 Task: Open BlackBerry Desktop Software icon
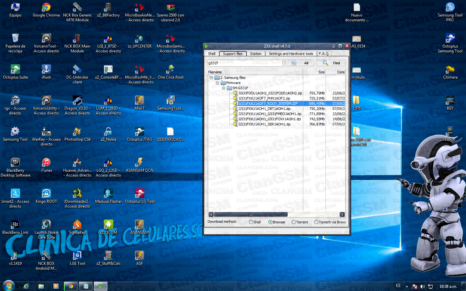pyautogui.click(x=15, y=167)
